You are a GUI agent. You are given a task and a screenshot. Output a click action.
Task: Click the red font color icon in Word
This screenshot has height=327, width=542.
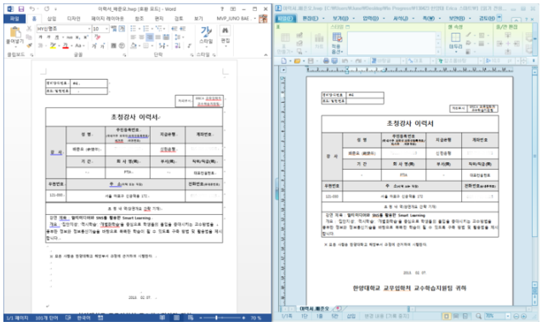point(66,46)
